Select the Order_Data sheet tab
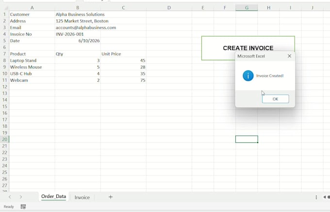The image size is (330, 212). 53,196
